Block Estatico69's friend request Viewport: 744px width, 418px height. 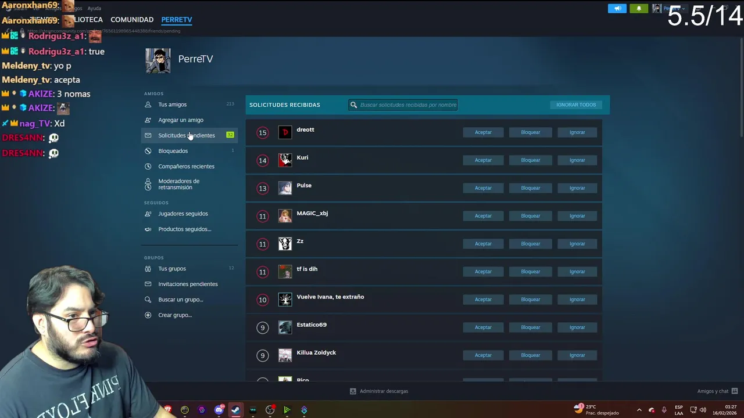[530, 327]
